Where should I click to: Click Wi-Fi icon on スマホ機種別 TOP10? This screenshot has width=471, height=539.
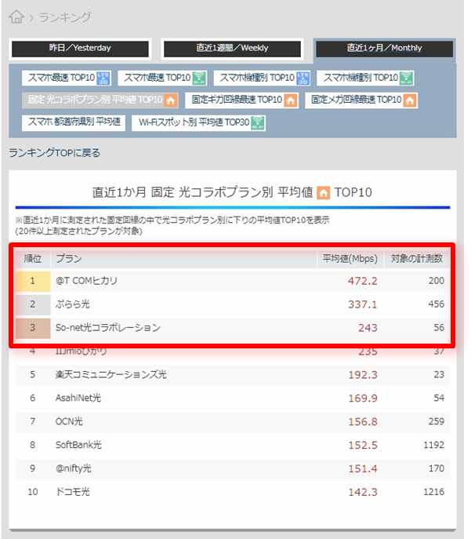pyautogui.click(x=406, y=78)
